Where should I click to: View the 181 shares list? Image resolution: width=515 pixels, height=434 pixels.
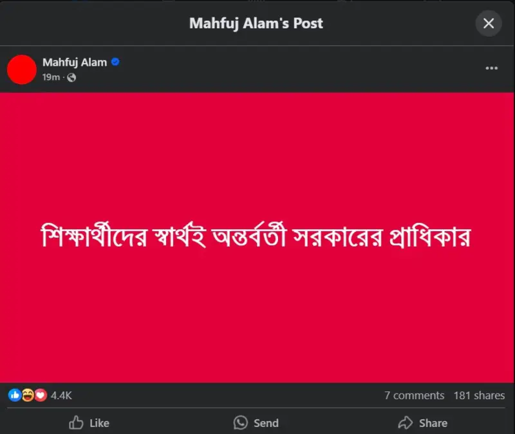(x=479, y=395)
